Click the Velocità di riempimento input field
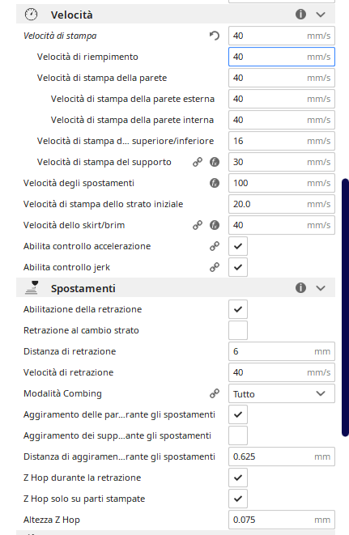Image resolution: width=349 pixels, height=535 pixels. 282,57
